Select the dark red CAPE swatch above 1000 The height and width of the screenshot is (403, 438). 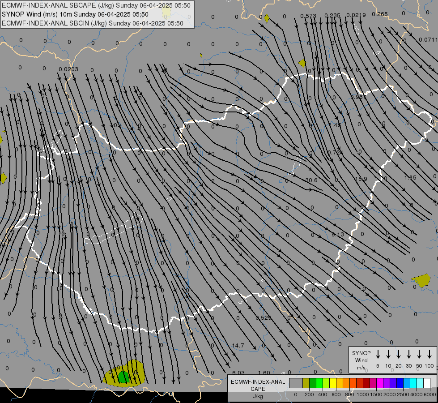coord(366,383)
